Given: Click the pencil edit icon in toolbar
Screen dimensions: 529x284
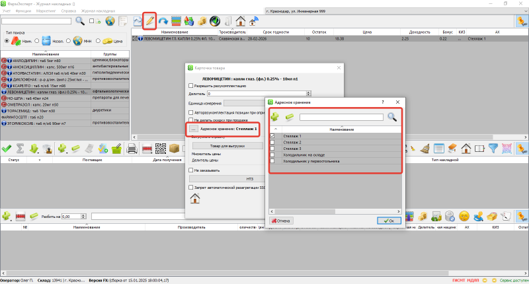Looking at the screenshot, I should point(149,21).
